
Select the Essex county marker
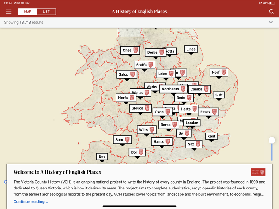click(x=208, y=112)
